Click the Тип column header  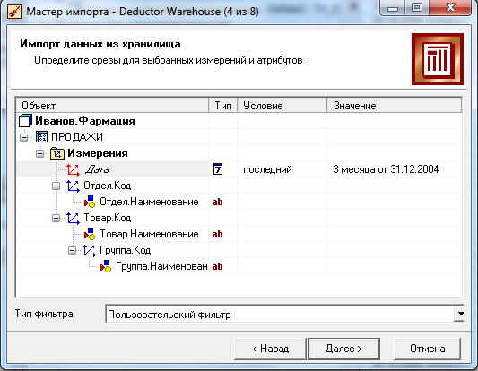222,106
